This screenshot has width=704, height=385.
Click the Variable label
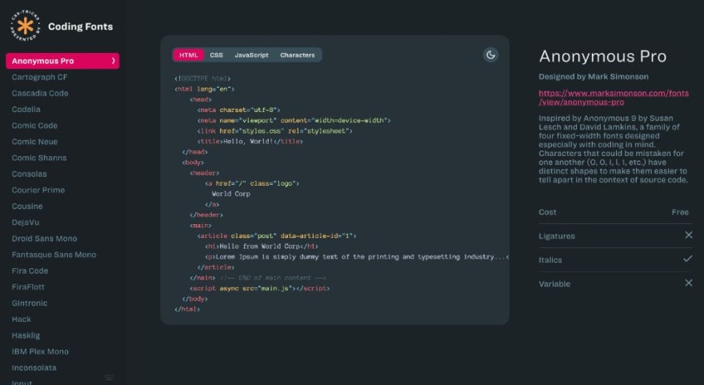coord(554,284)
